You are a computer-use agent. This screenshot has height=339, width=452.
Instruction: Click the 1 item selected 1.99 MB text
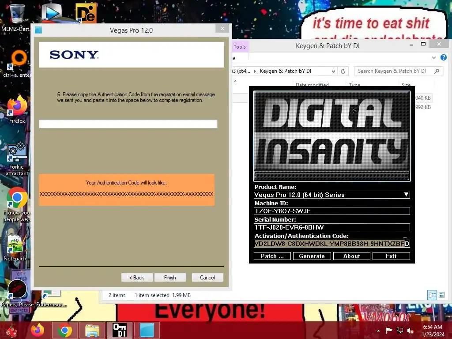coord(162,295)
